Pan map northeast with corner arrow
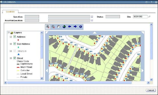Screen dimensions: 158x95 point(143,33)
